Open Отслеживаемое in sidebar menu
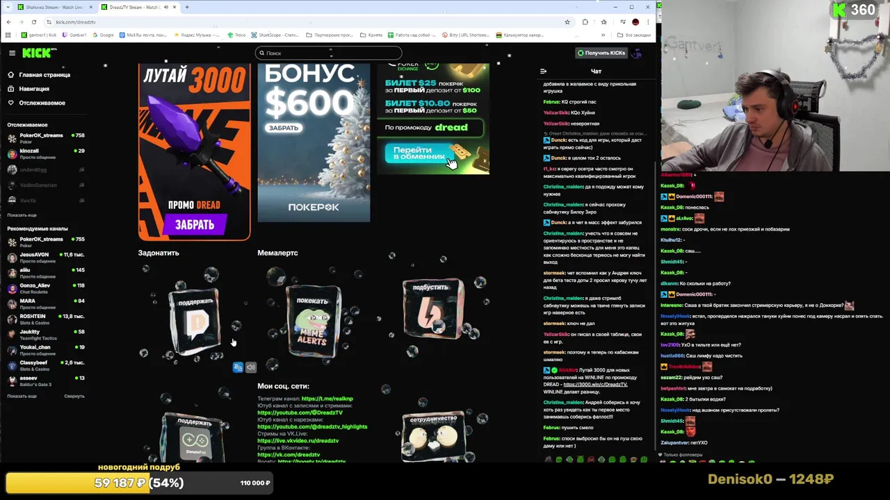 click(42, 103)
